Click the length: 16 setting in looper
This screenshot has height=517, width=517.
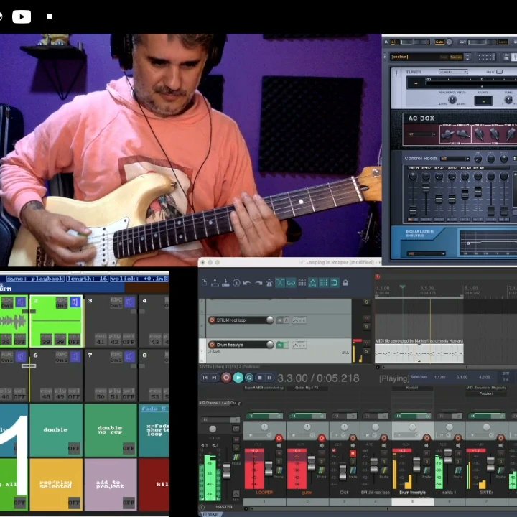click(88, 279)
